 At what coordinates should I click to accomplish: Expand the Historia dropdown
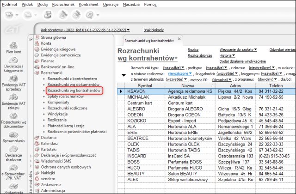pyautogui.click(x=227, y=55)
